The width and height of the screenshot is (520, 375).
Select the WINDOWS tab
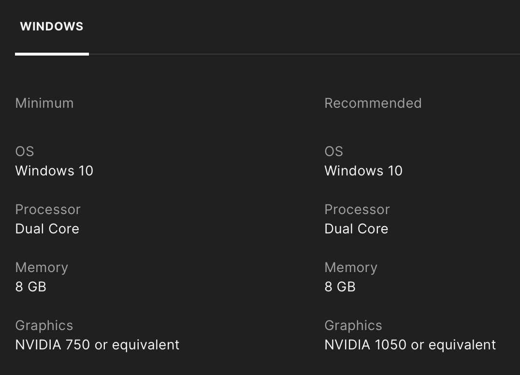click(52, 27)
